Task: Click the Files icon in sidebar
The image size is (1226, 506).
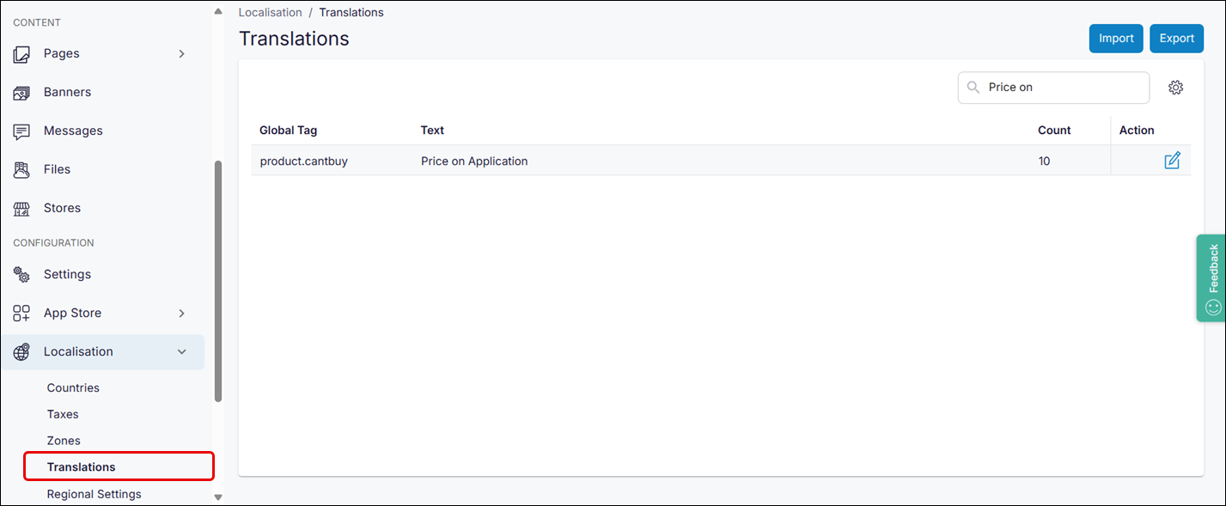Action: click(22, 170)
